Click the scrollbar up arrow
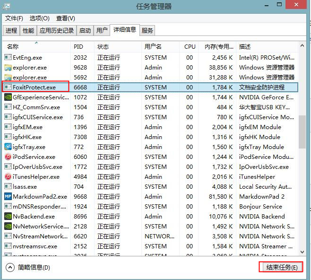 click(302, 46)
